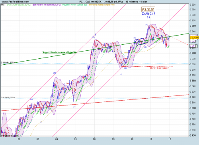
Task: Click the '03' date on time axis
Action: pos(38,139)
